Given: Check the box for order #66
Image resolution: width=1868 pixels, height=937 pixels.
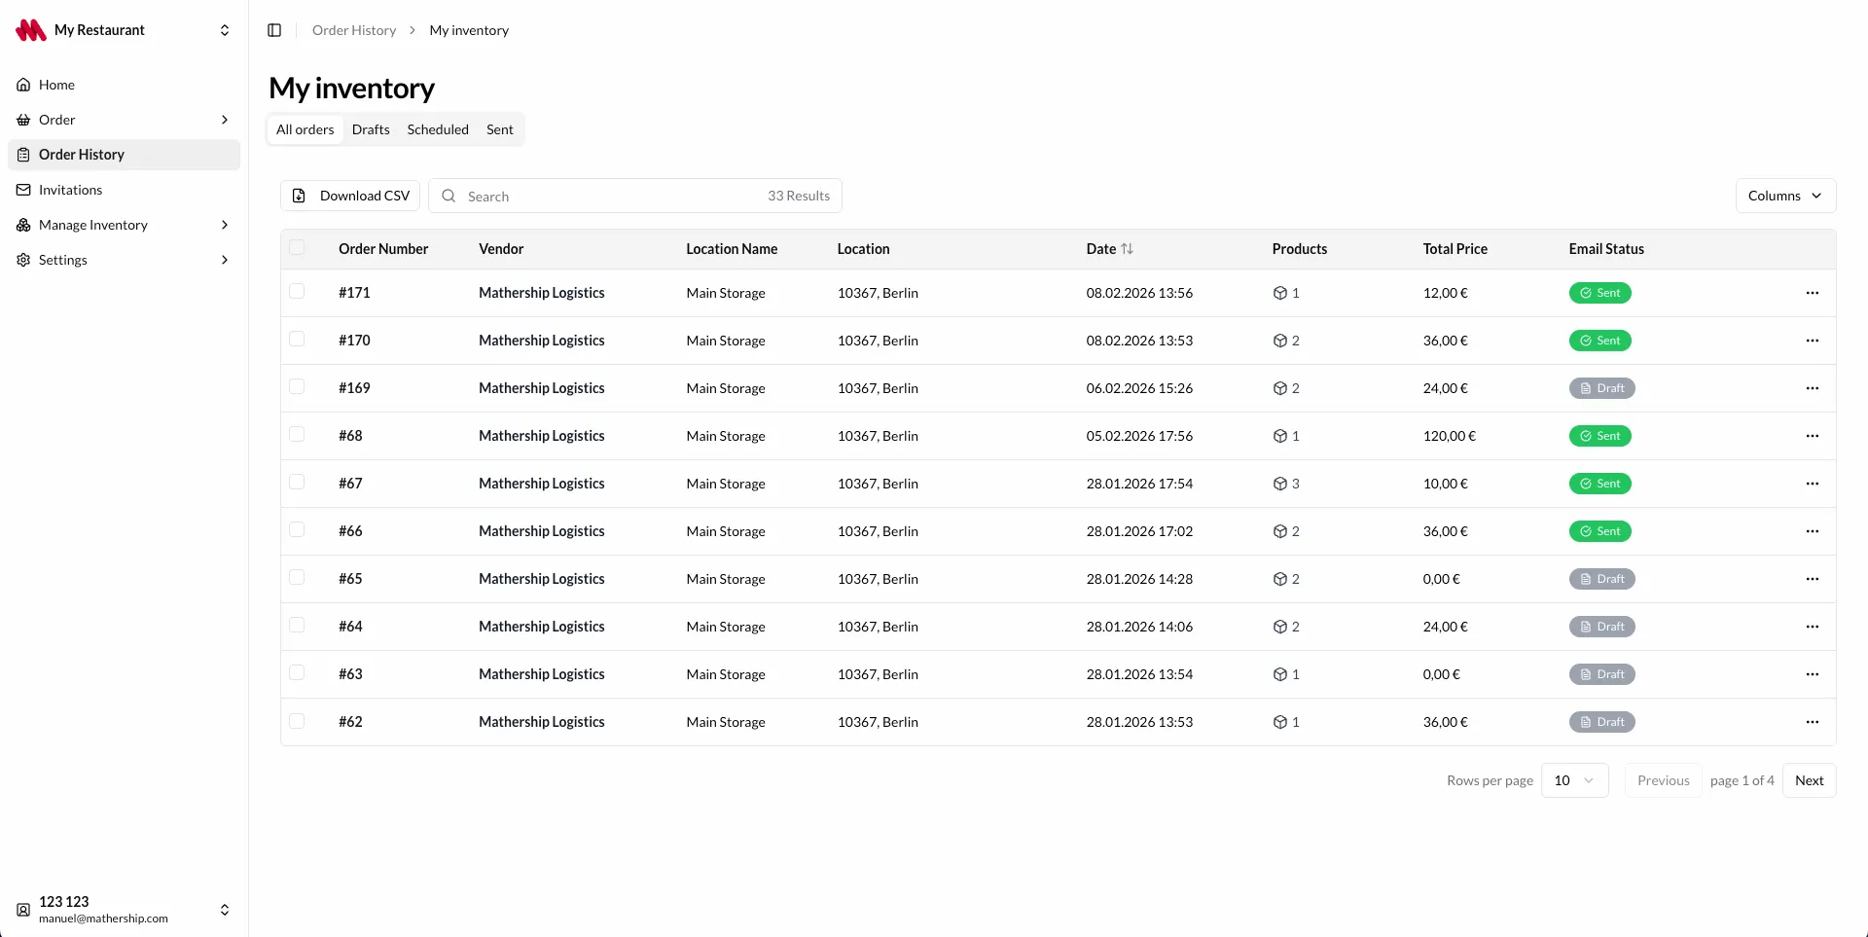Looking at the screenshot, I should (297, 530).
